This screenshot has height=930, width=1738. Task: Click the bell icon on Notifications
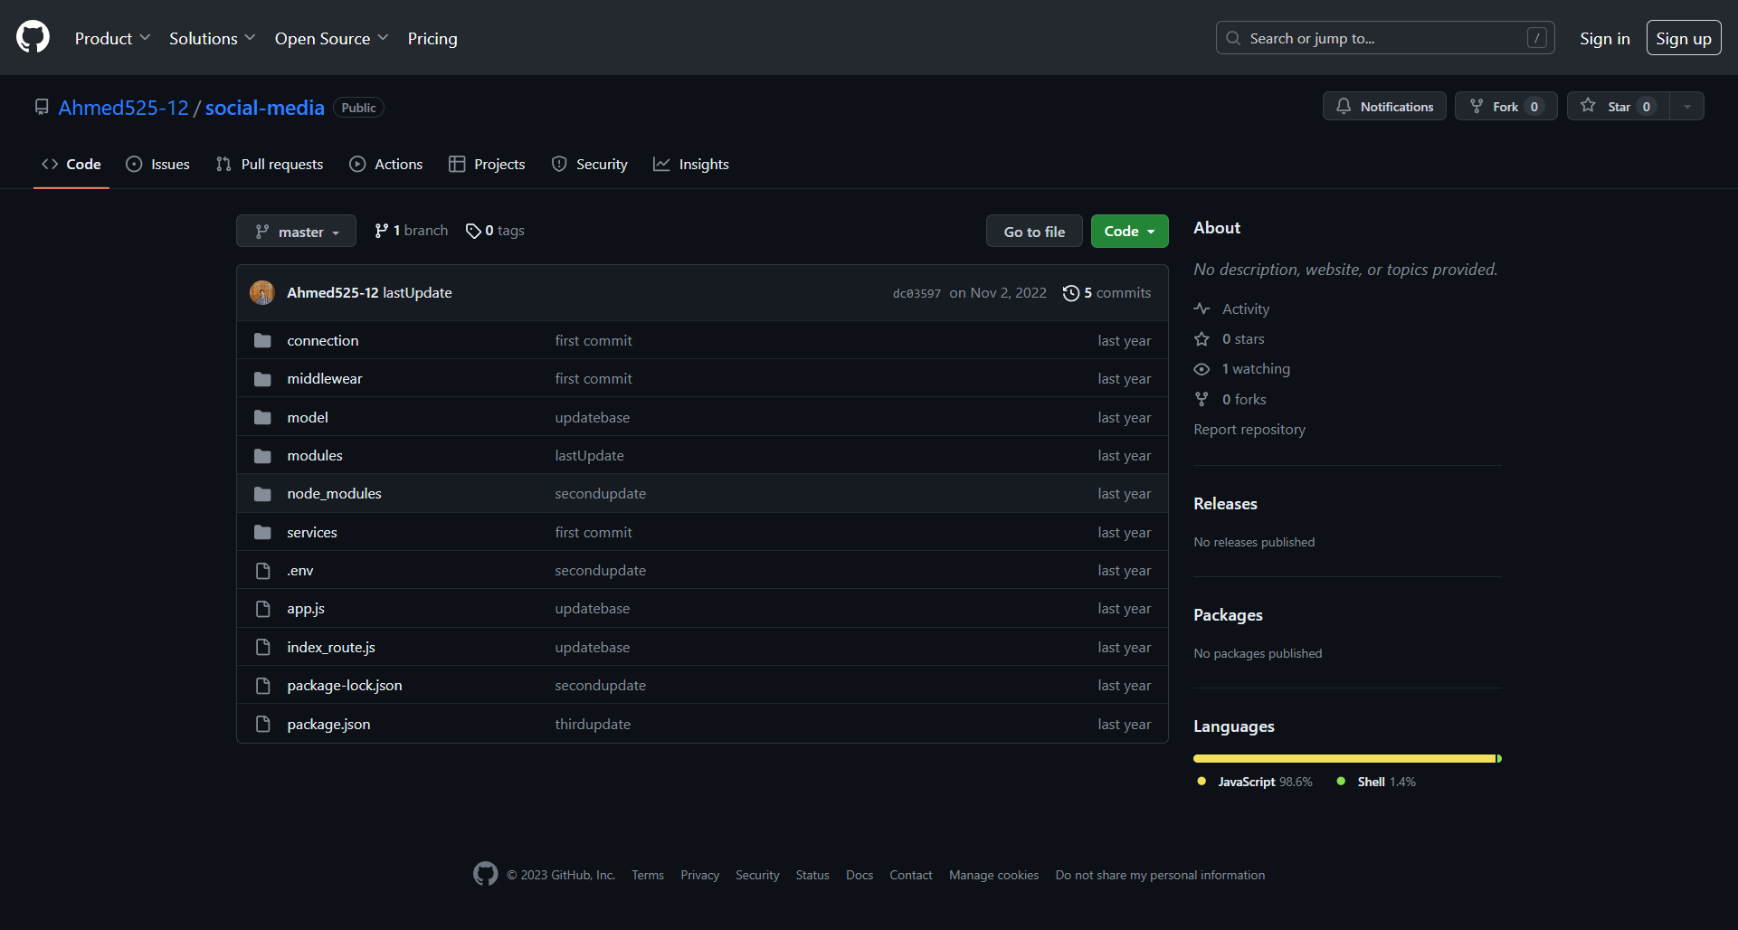[1344, 106]
